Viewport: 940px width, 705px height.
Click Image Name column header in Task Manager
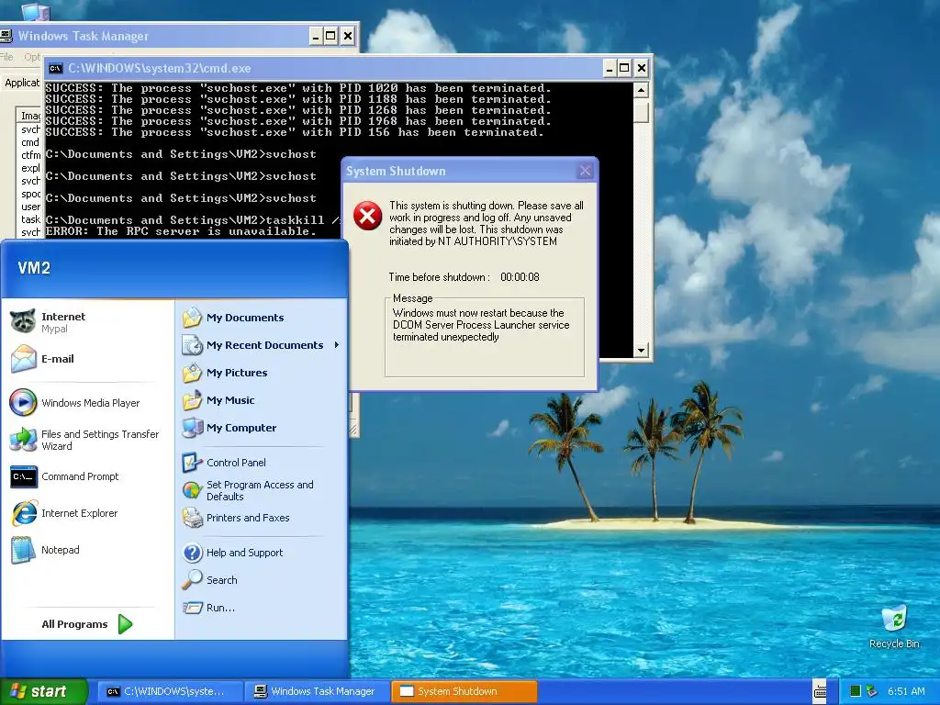point(30,115)
